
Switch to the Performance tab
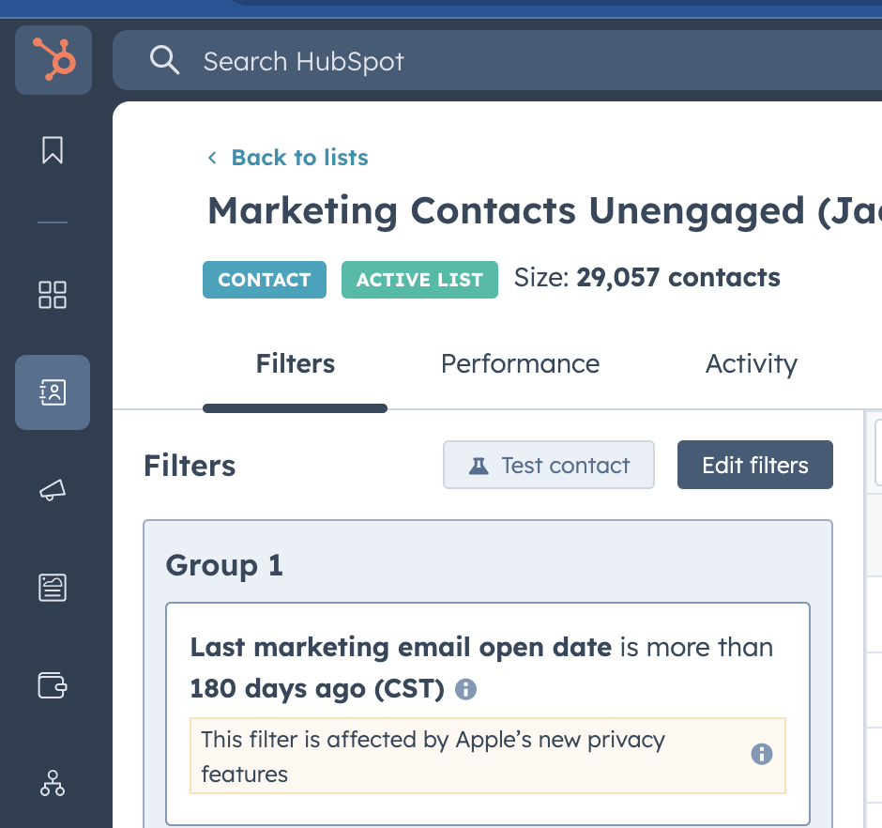tap(520, 364)
